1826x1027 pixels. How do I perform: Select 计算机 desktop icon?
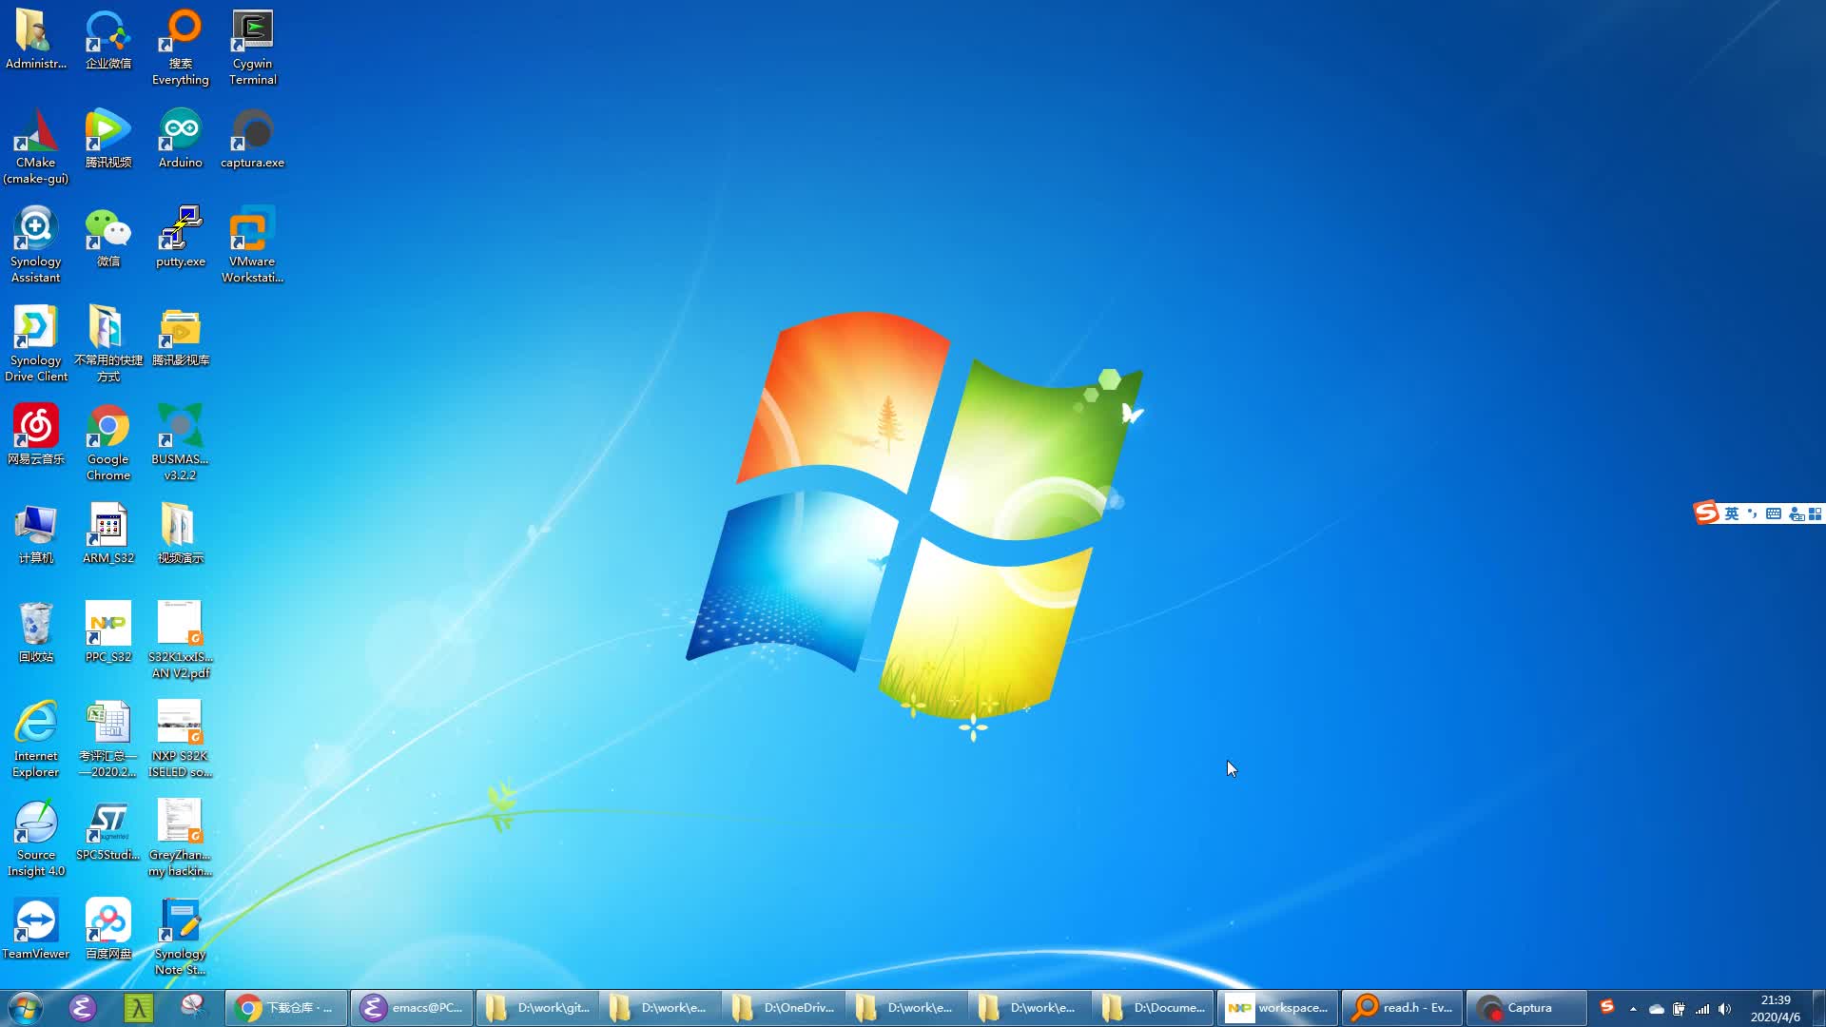[36, 534]
